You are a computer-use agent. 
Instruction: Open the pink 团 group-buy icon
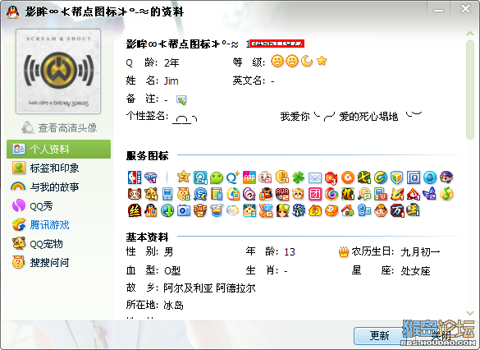click(315, 194)
